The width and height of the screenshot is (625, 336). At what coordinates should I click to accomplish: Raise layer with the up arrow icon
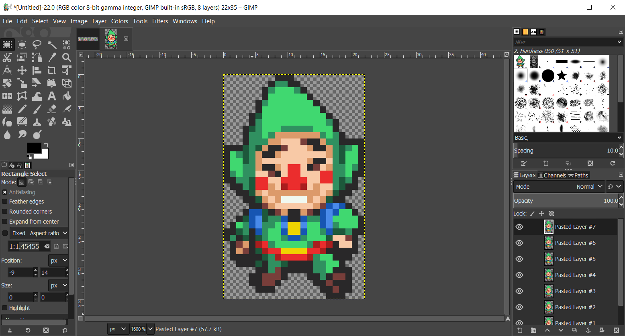(547, 330)
